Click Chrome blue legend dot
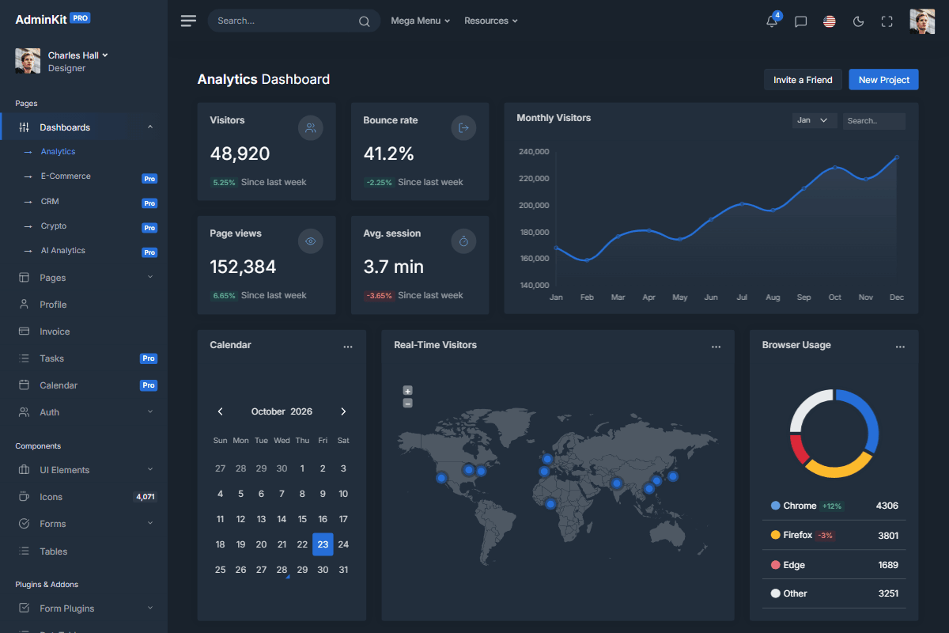This screenshot has height=633, width=949. (x=775, y=506)
